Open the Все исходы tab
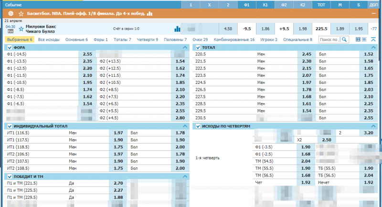 49,40
